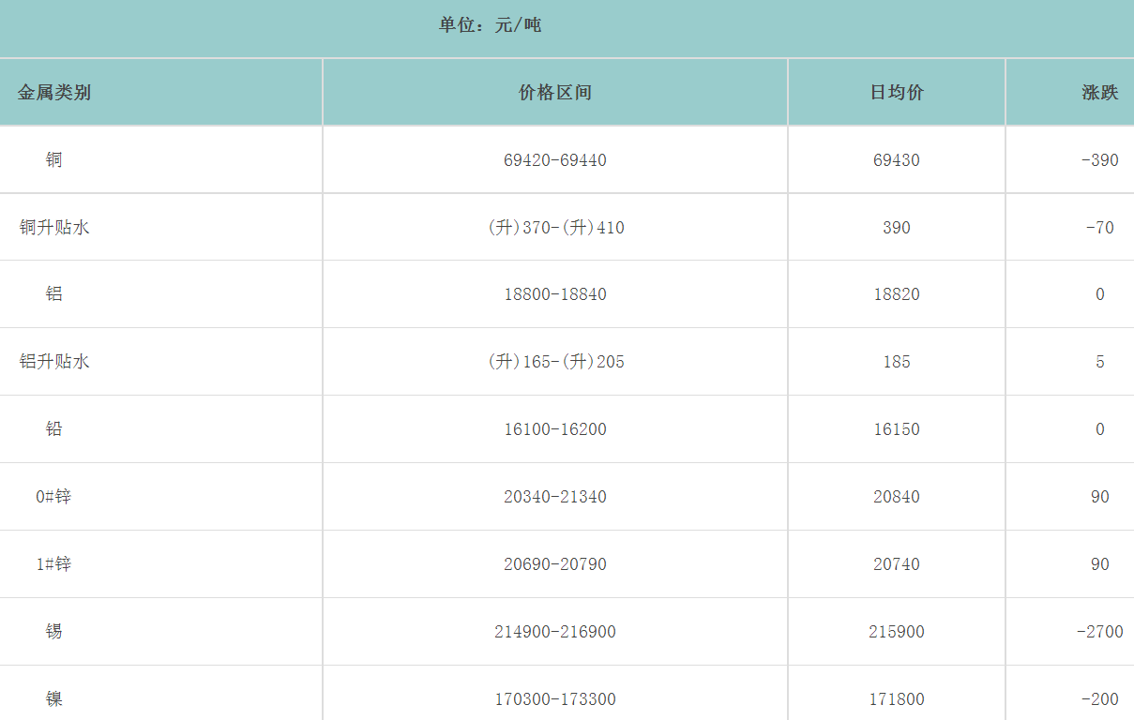1134x720 pixels.
Task: Click the -2700 change value
Action: point(1099,632)
